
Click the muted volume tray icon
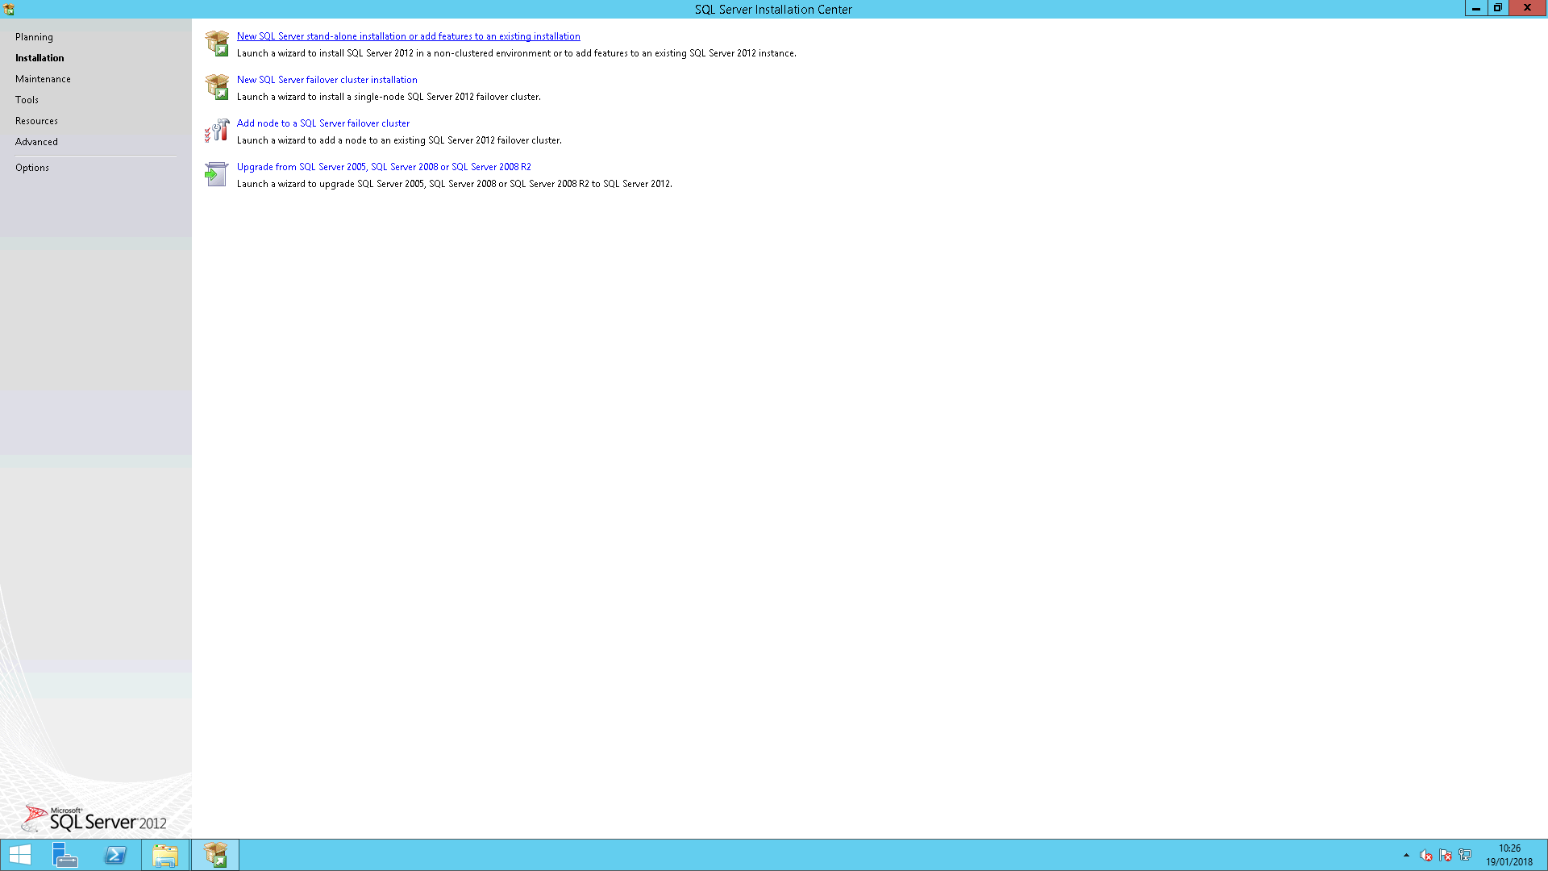point(1425,855)
